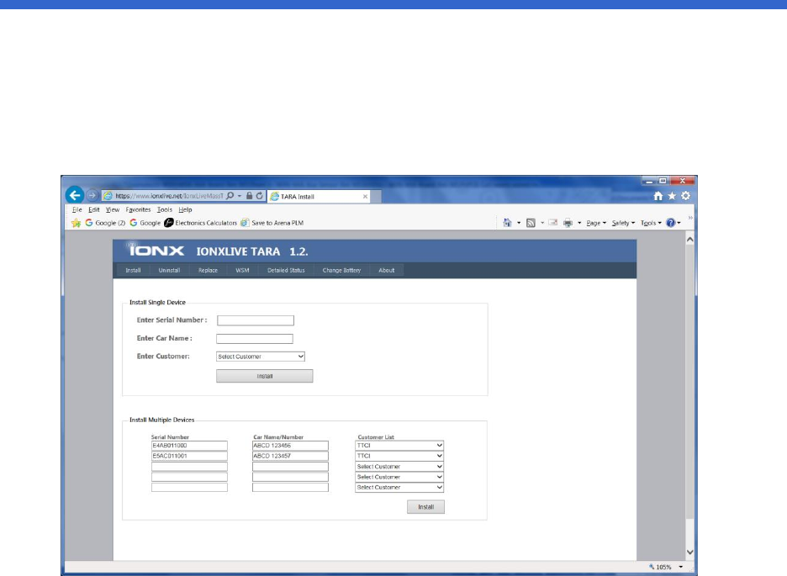The height and width of the screenshot is (576, 787).
Task: Expand address bar autocomplete dropdown arrow
Action: pyautogui.click(x=240, y=196)
